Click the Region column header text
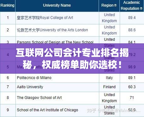This screenshot has width=144, height=117. [x=107, y=5]
